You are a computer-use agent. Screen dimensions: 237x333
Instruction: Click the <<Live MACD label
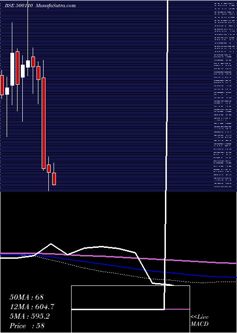pos(200,320)
